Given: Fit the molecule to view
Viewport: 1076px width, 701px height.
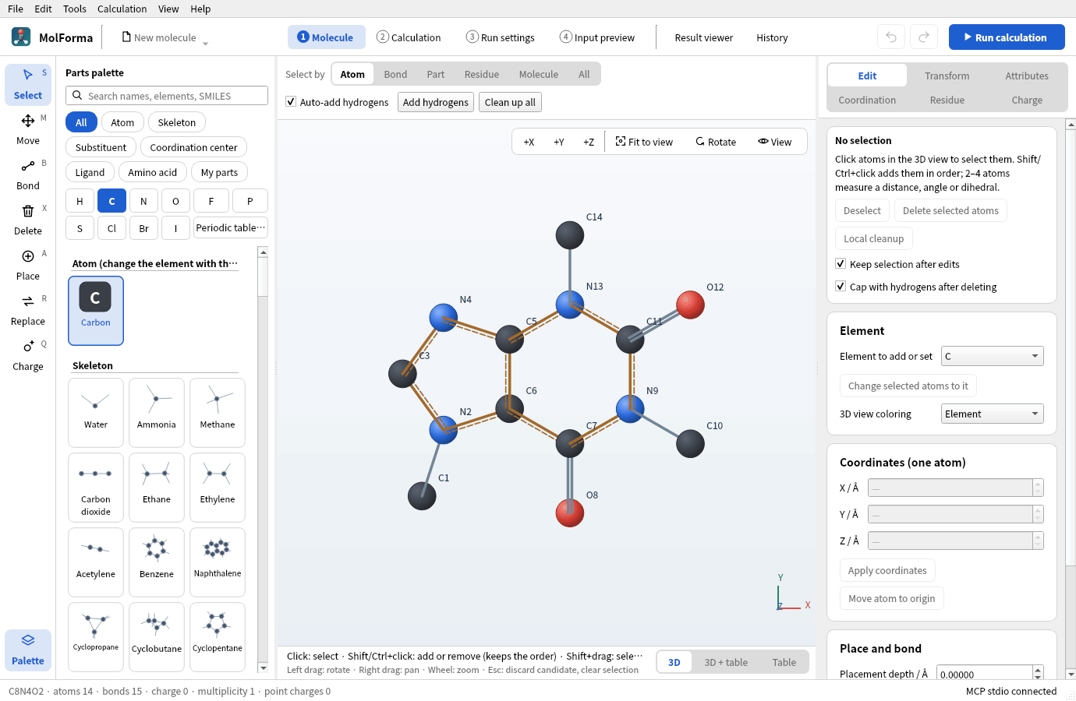Looking at the screenshot, I should point(644,142).
